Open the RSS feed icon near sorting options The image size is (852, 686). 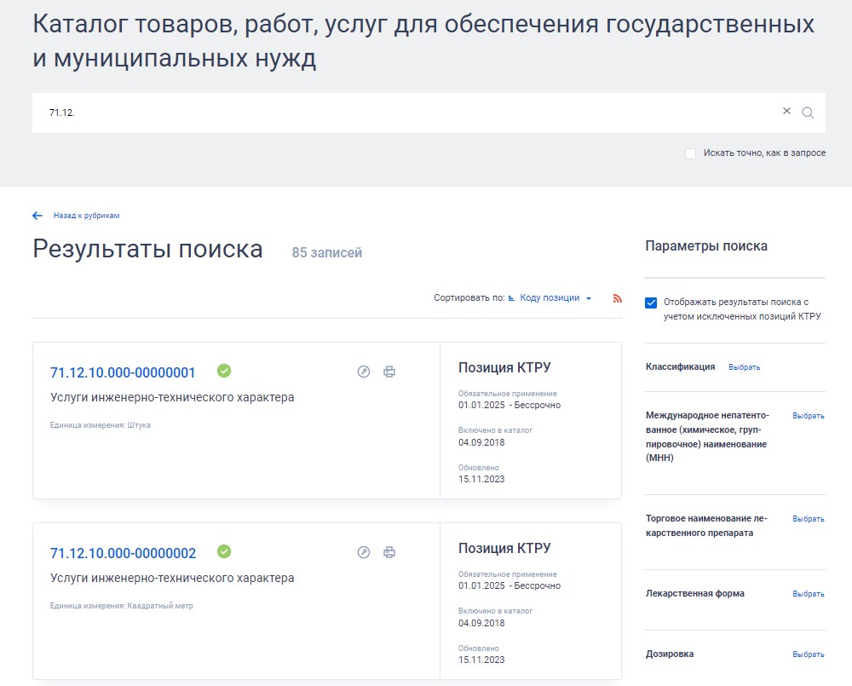click(x=617, y=297)
